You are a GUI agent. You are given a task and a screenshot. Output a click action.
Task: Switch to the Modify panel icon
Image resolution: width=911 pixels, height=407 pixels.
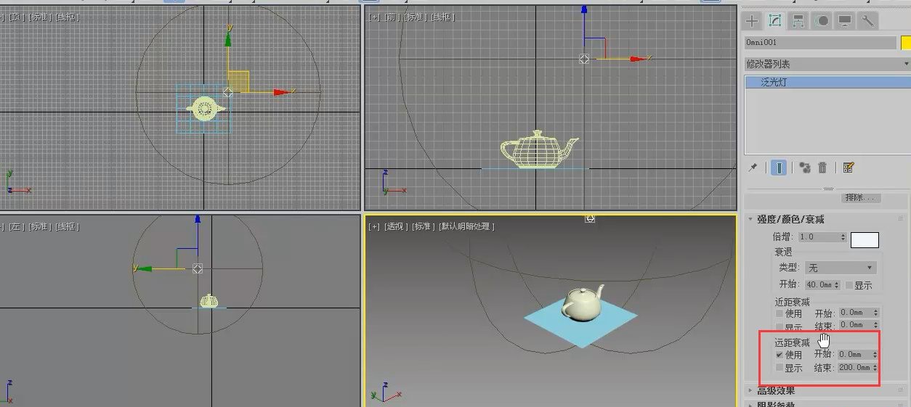click(775, 21)
